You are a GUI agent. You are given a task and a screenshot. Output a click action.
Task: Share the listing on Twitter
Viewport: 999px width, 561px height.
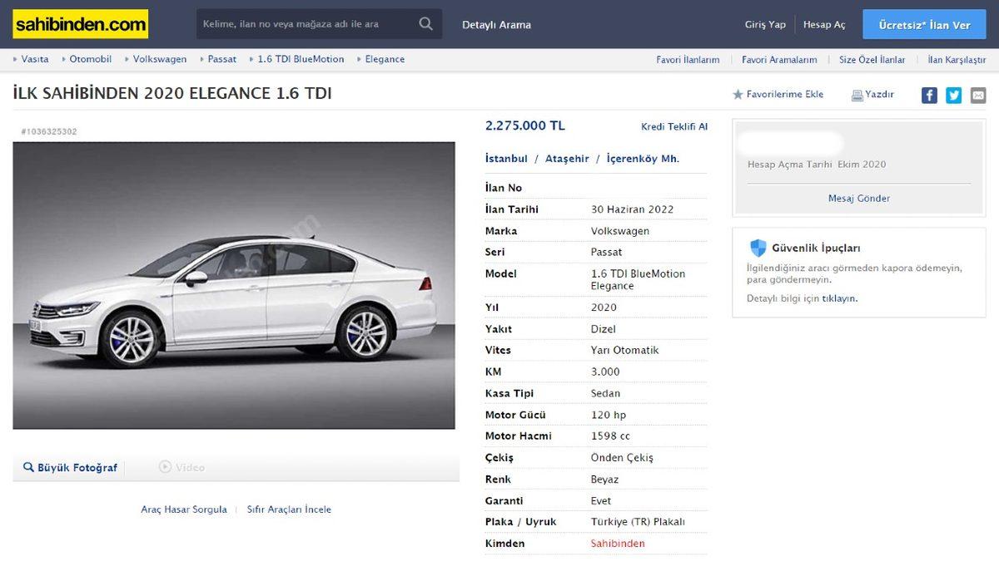click(953, 95)
